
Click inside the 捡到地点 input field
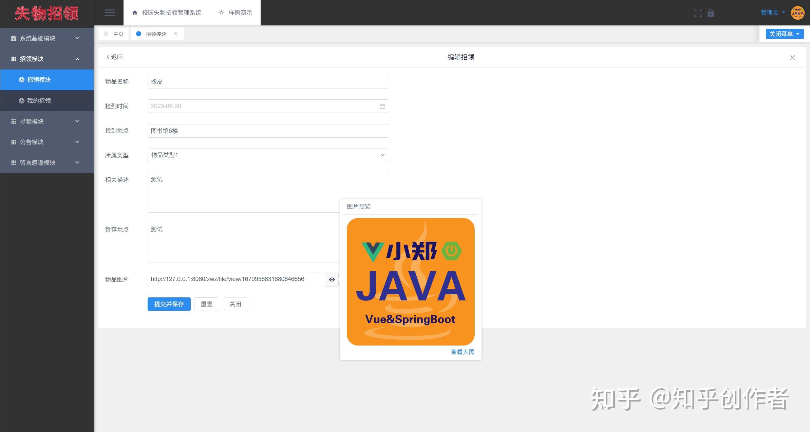pos(268,131)
